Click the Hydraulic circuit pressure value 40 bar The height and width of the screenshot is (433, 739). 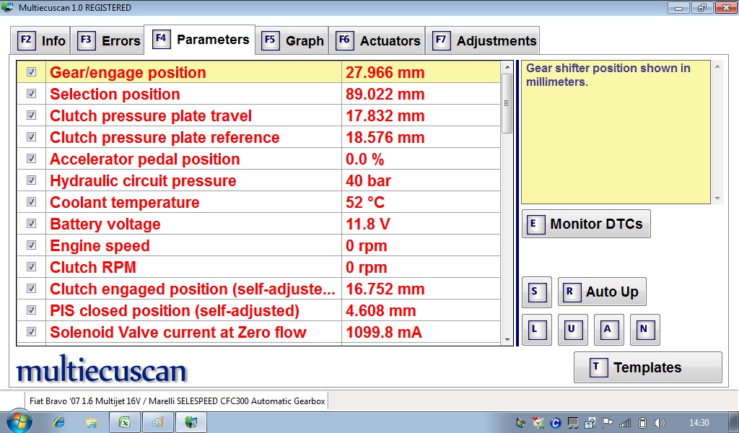click(x=368, y=181)
